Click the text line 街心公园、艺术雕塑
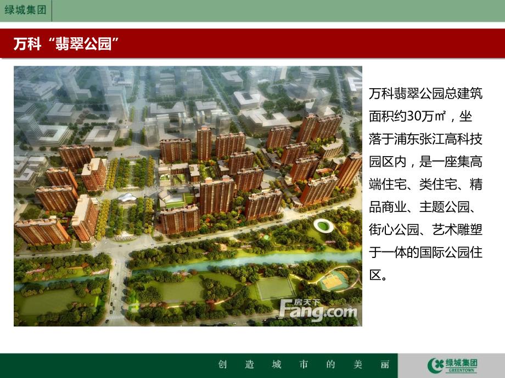This screenshot has height=378, width=505. pyautogui.click(x=425, y=230)
